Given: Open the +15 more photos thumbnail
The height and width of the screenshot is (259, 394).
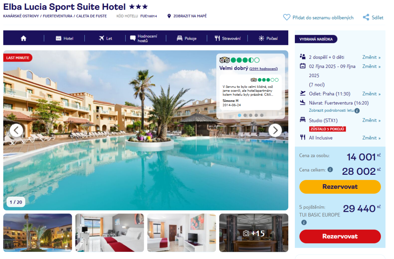Looking at the screenshot, I should click(x=254, y=233).
